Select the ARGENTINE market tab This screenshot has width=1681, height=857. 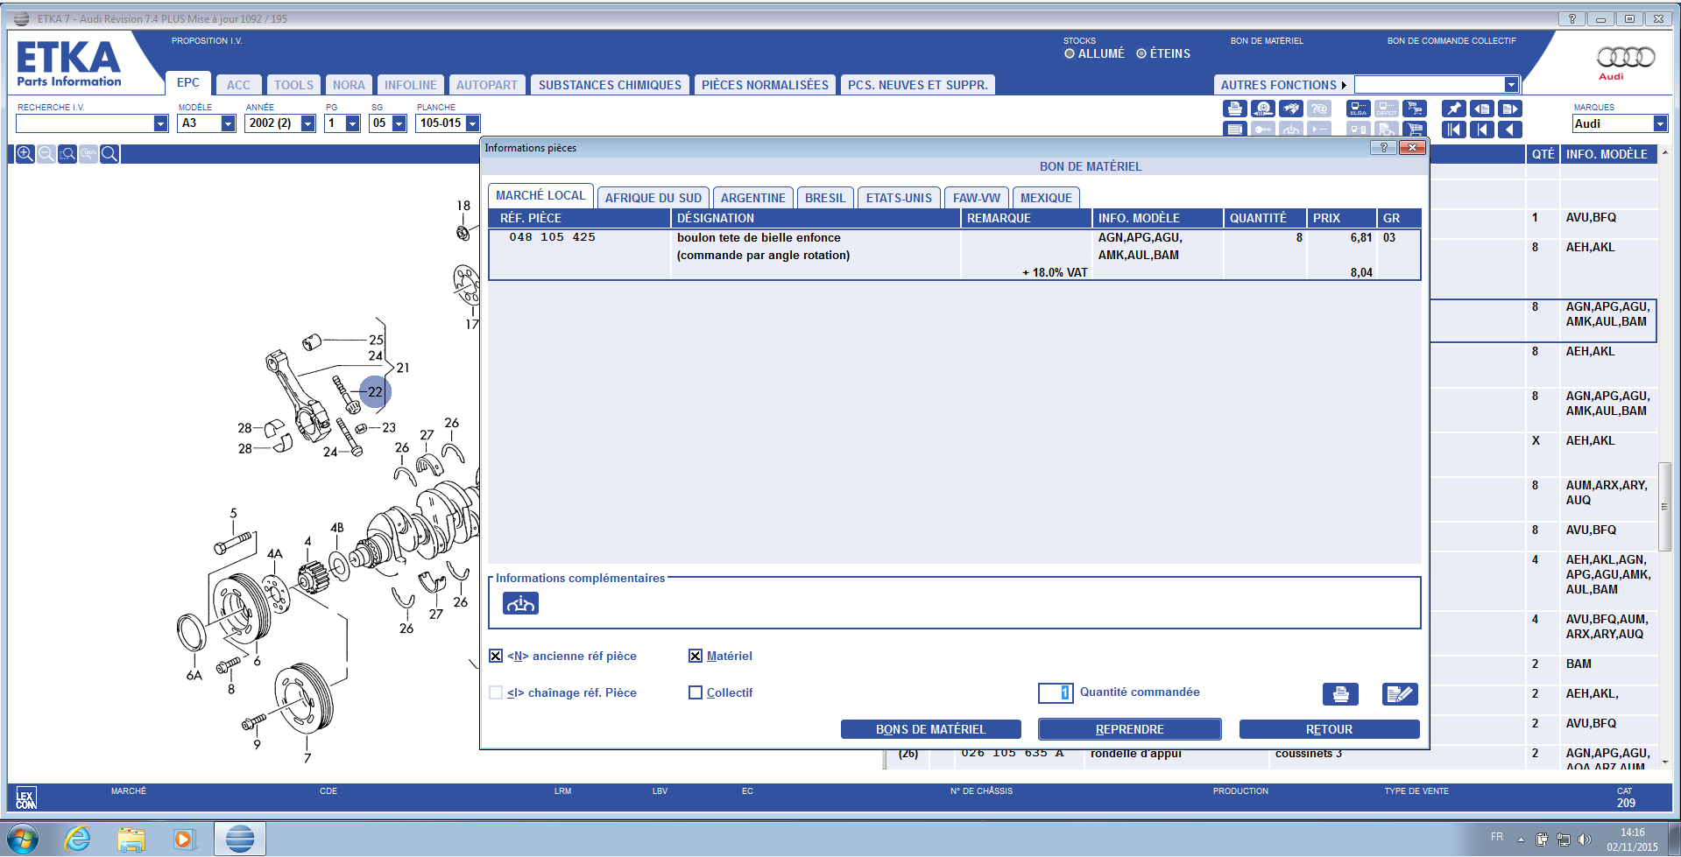tap(753, 198)
